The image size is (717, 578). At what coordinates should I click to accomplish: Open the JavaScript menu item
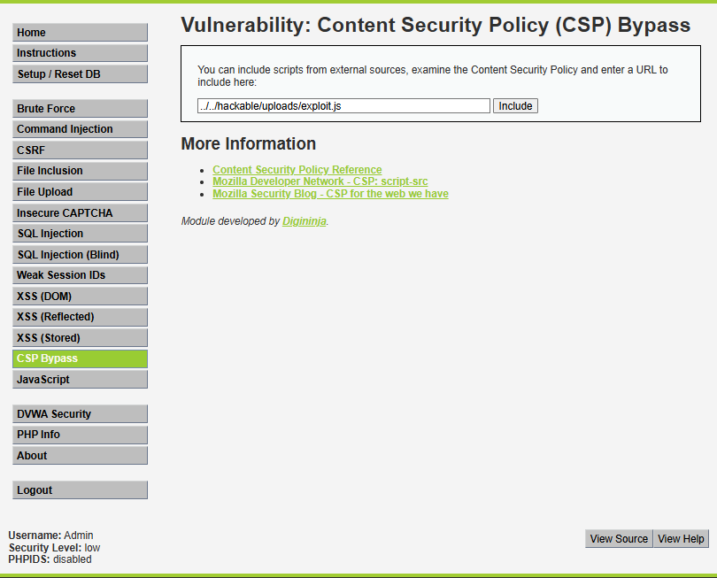pyautogui.click(x=80, y=380)
